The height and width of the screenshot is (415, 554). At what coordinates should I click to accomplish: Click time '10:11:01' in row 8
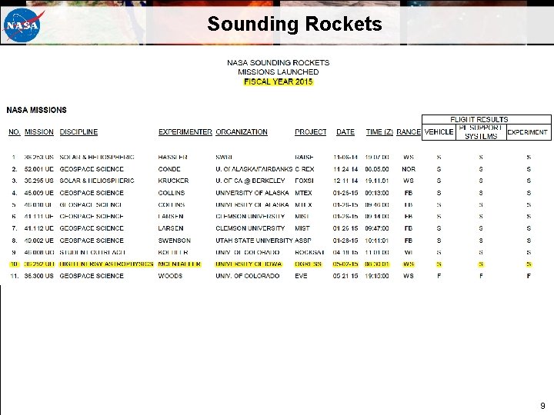[377, 241]
